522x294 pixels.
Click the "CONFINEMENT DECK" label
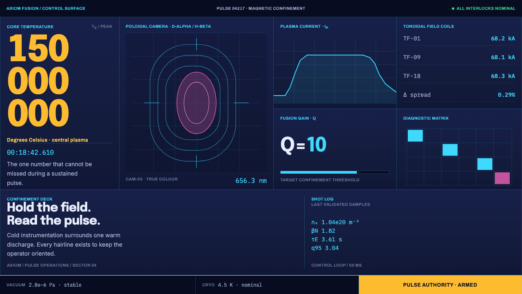30,199
